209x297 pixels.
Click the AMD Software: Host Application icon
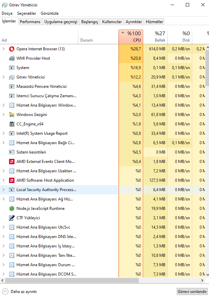tap(12, 180)
